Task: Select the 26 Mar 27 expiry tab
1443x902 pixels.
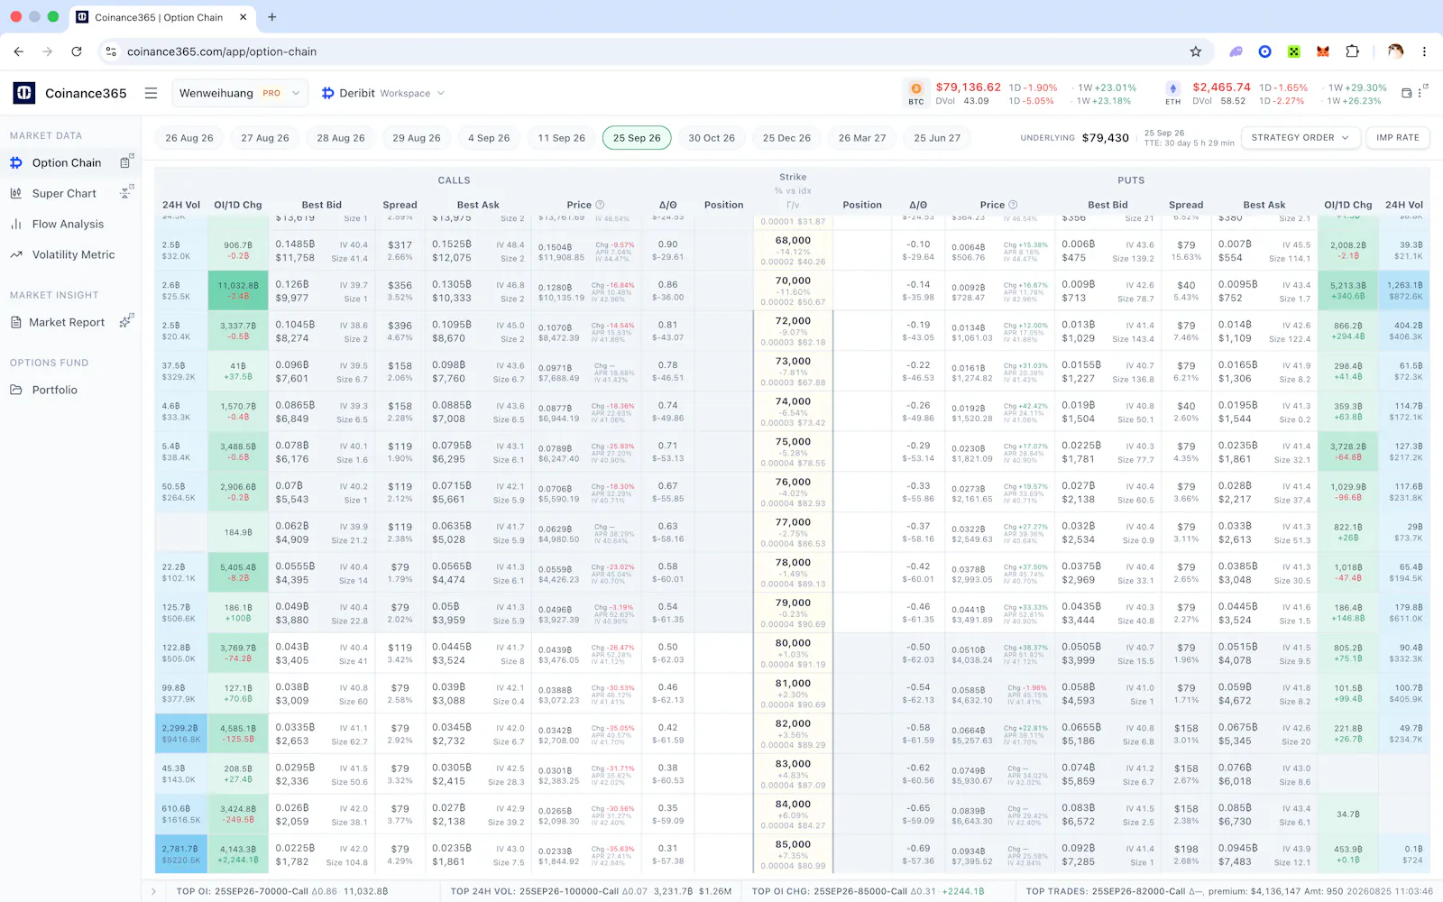Action: [x=862, y=138]
